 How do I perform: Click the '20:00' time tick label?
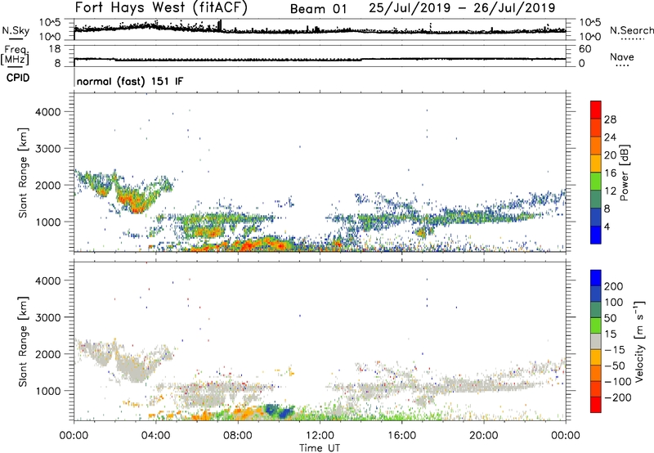click(484, 436)
